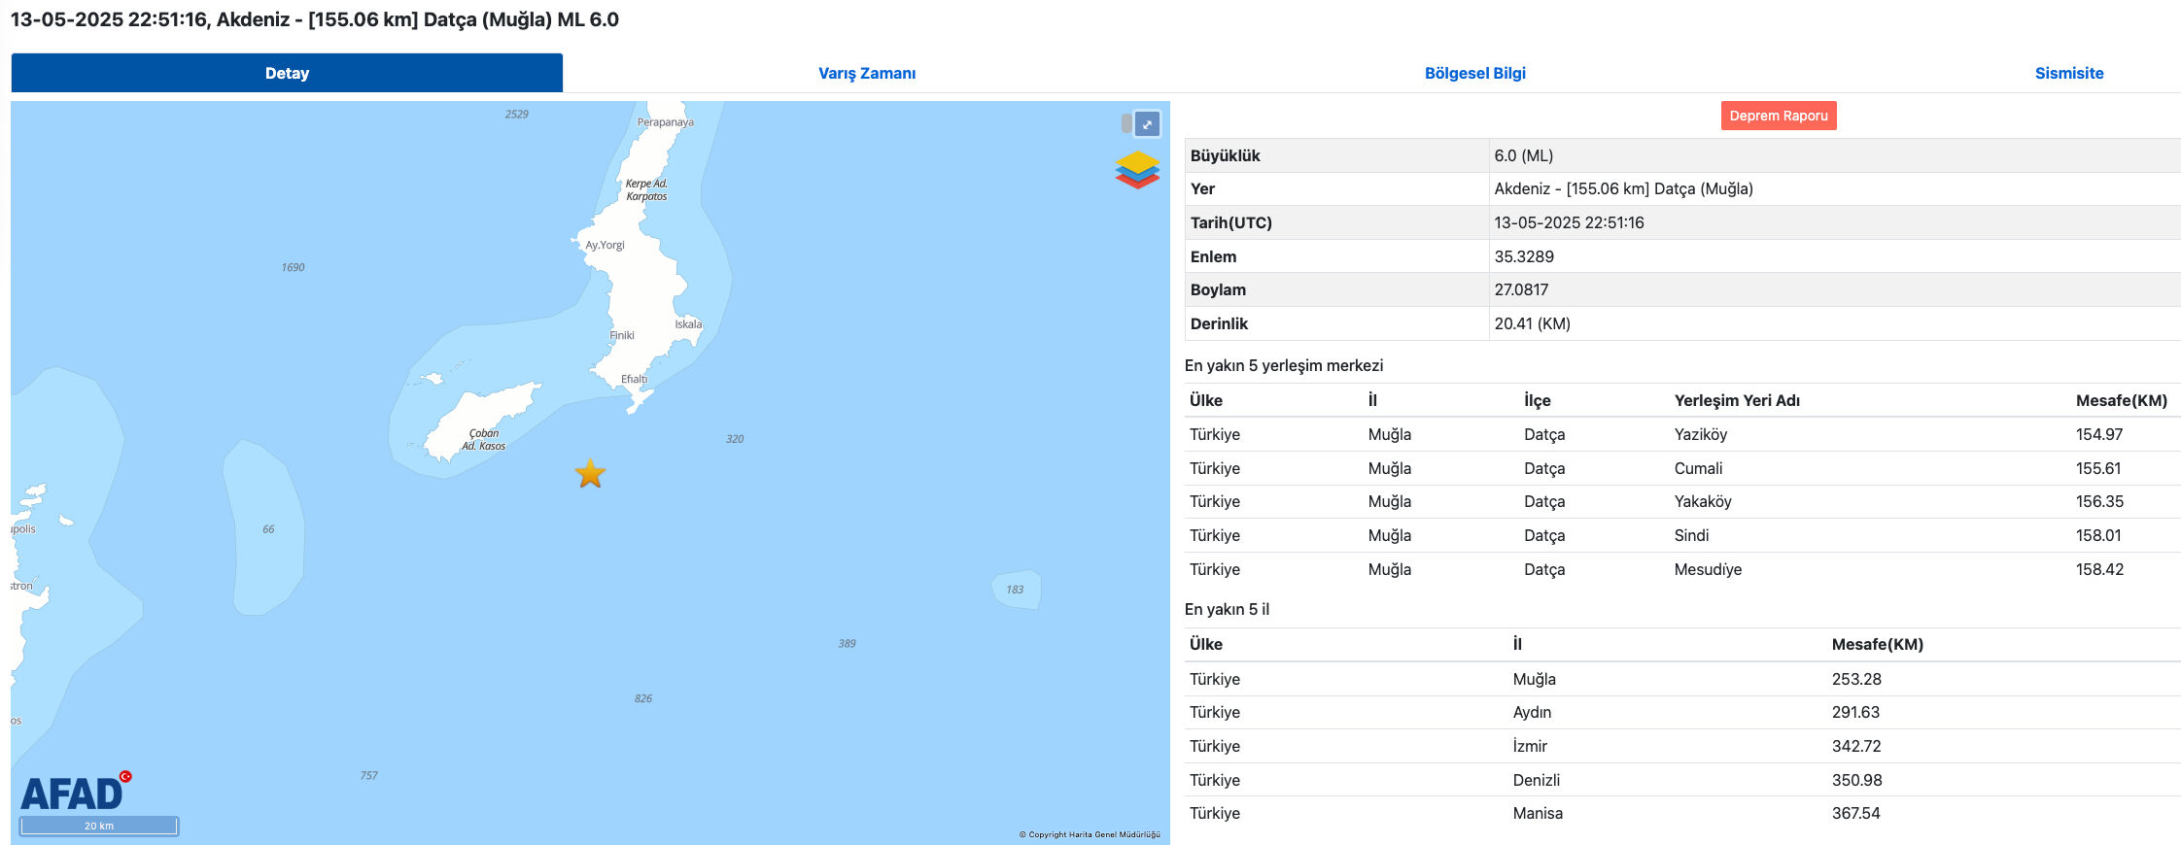This screenshot has width=2181, height=845.
Task: Open the Deprem Raporu report
Action: click(x=1778, y=116)
